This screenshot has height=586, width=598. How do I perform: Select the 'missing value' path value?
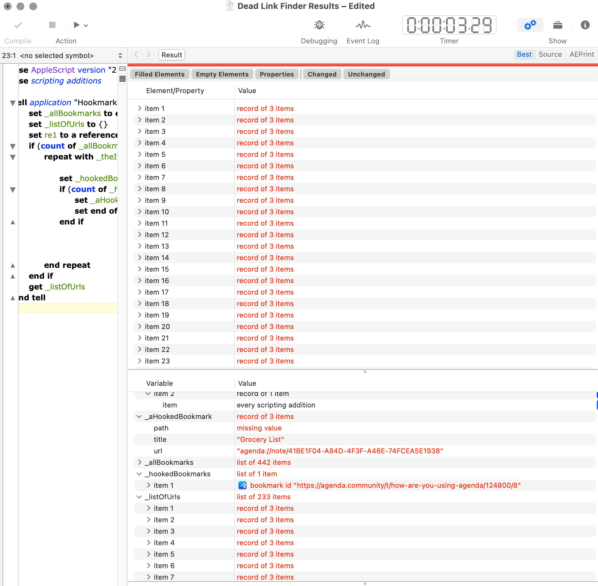coord(259,428)
